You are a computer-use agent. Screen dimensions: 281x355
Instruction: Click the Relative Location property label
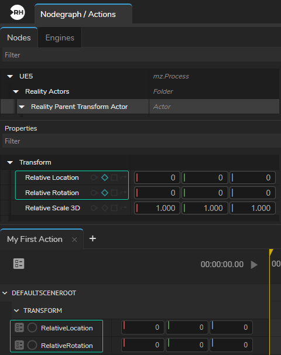52,177
